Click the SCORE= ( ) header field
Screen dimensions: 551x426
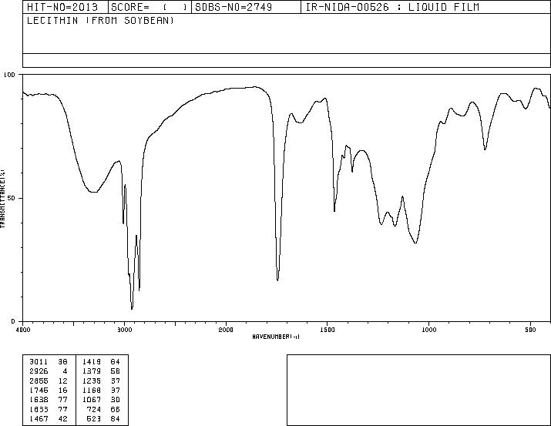pyautogui.click(x=150, y=7)
